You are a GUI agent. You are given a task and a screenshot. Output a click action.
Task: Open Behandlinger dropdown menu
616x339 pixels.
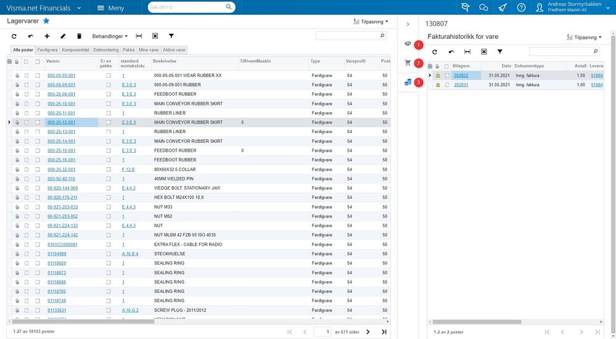(110, 36)
